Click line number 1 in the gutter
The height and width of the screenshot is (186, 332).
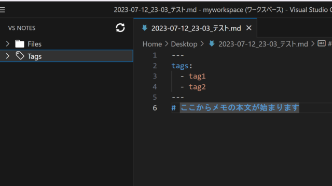tap(155, 55)
